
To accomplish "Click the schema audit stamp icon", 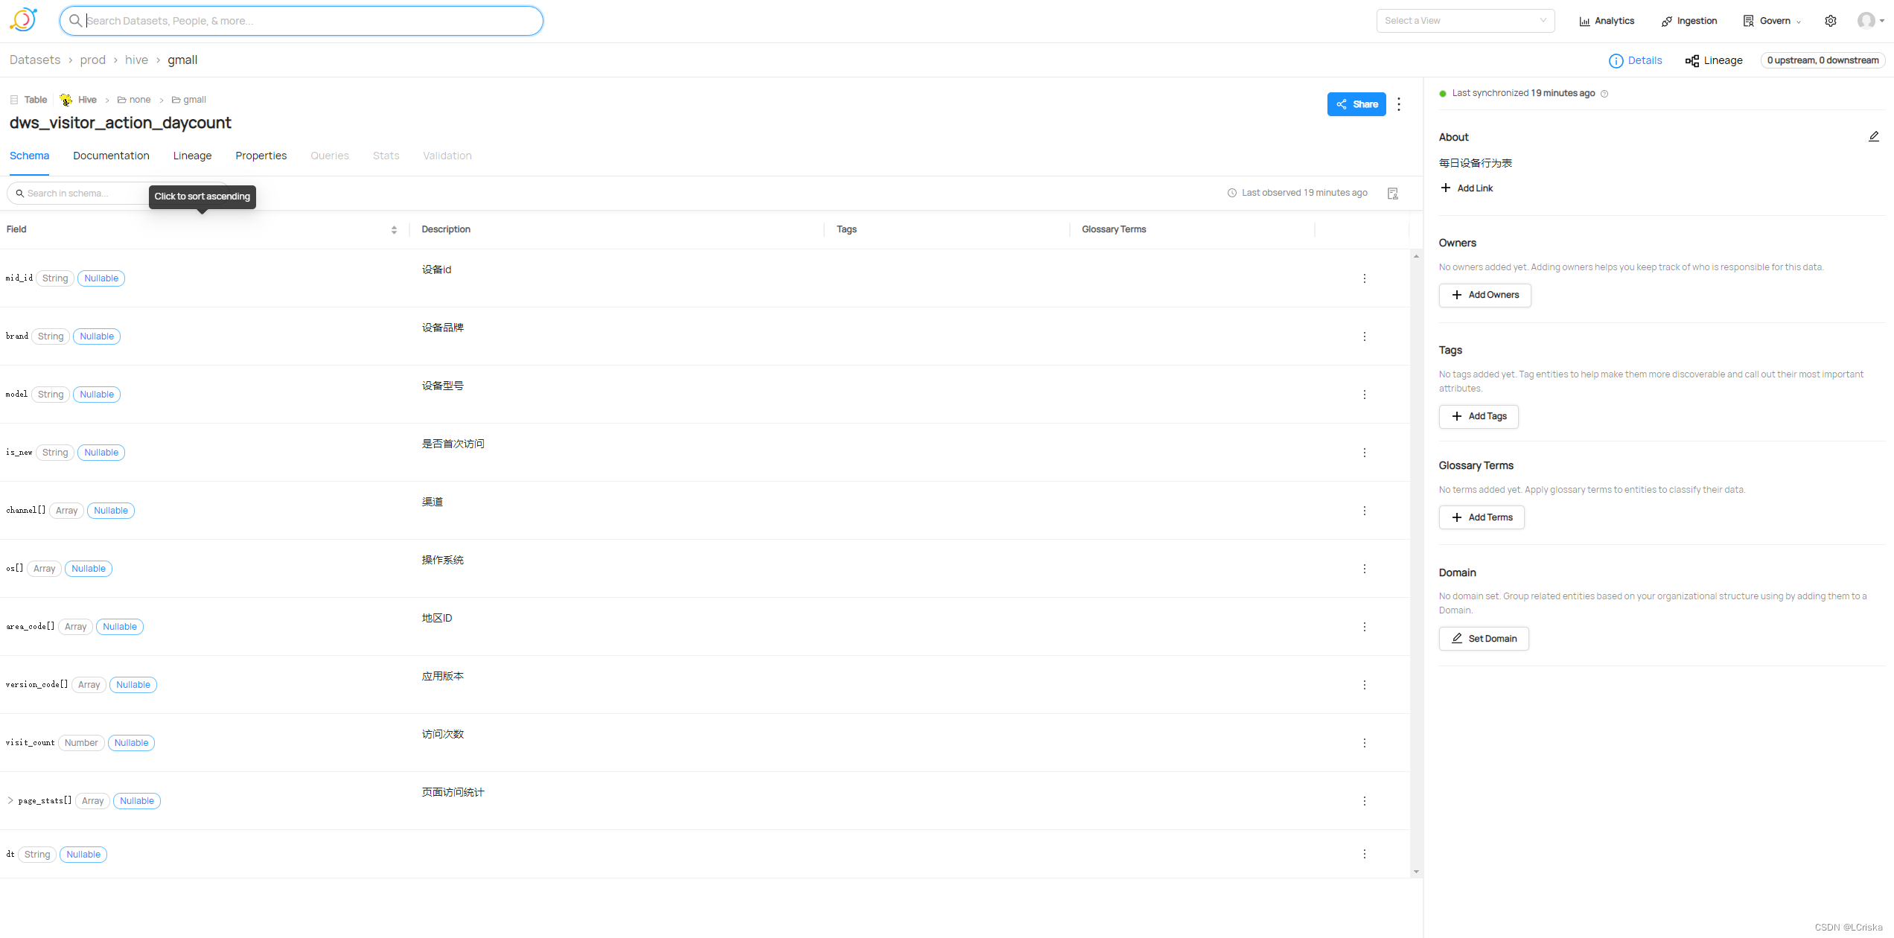I will pos(1392,194).
